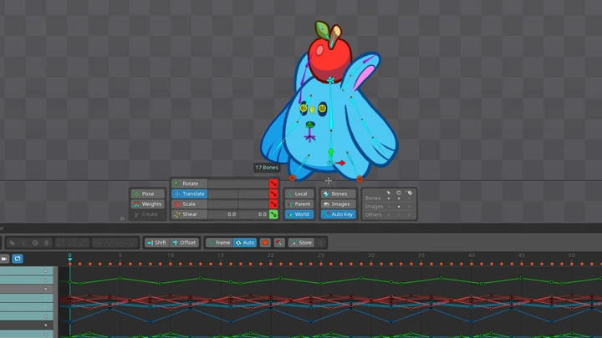Switch axes to World
This screenshot has width=602, height=338.
pos(299,214)
